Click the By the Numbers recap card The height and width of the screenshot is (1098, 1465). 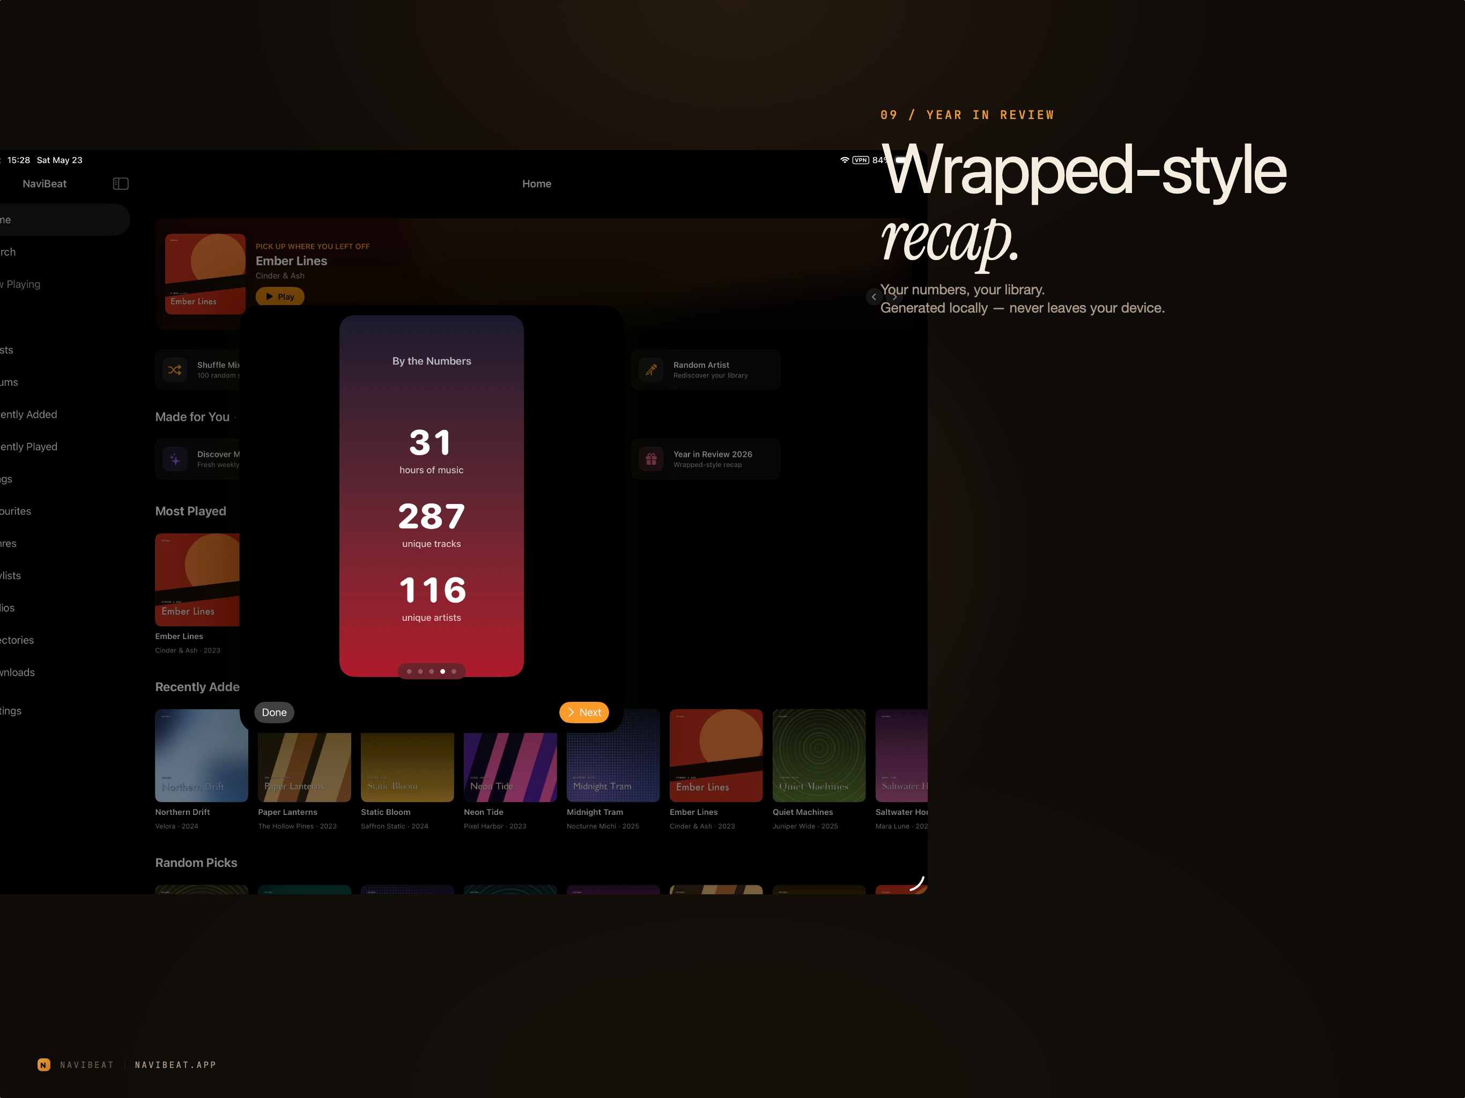(x=432, y=496)
